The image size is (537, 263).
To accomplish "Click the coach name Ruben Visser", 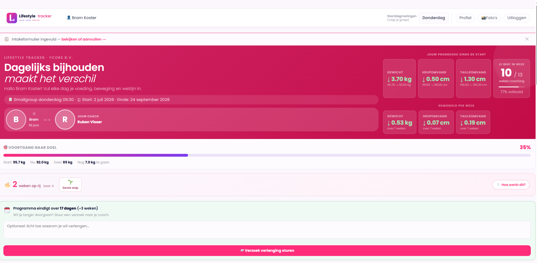I will pos(90,122).
